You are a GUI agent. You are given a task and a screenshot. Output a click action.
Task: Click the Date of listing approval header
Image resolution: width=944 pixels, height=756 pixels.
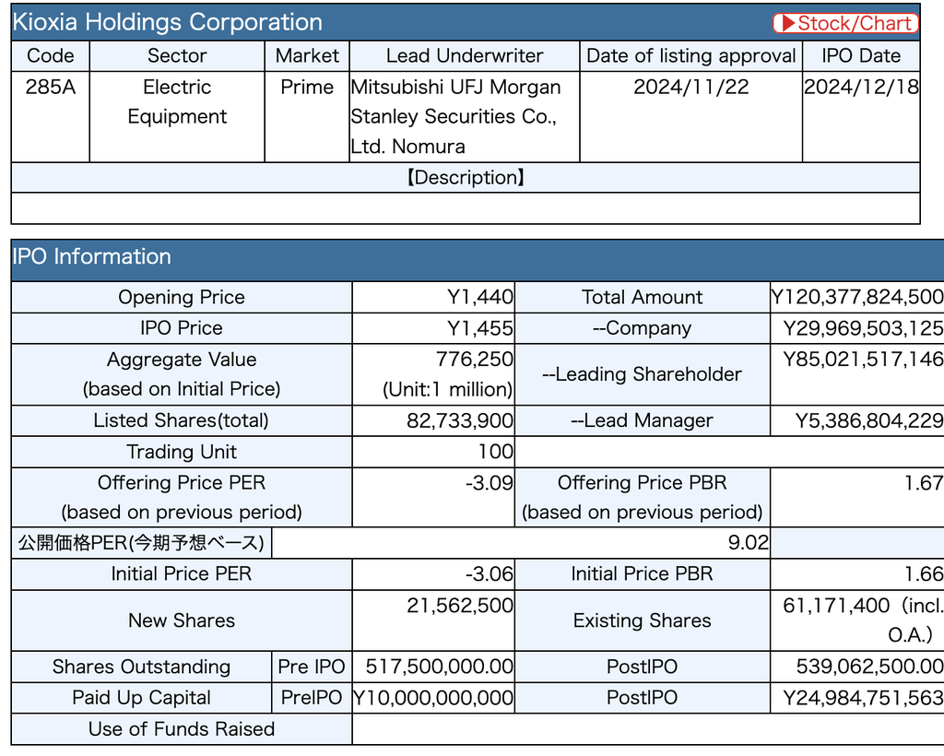tap(691, 56)
